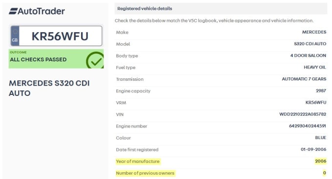Select the VIN value WDD2210222A085782
This screenshot has height=179, width=332.
(303, 114)
